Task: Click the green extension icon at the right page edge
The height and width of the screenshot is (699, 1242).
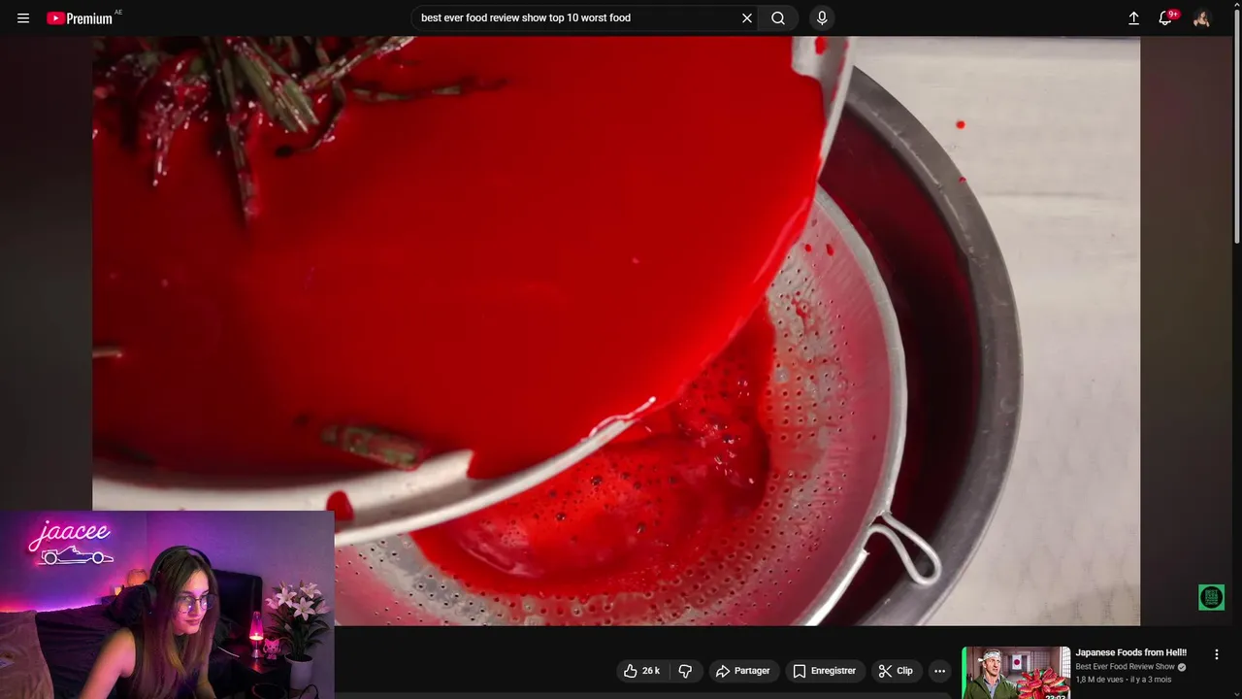Action: 1211,597
